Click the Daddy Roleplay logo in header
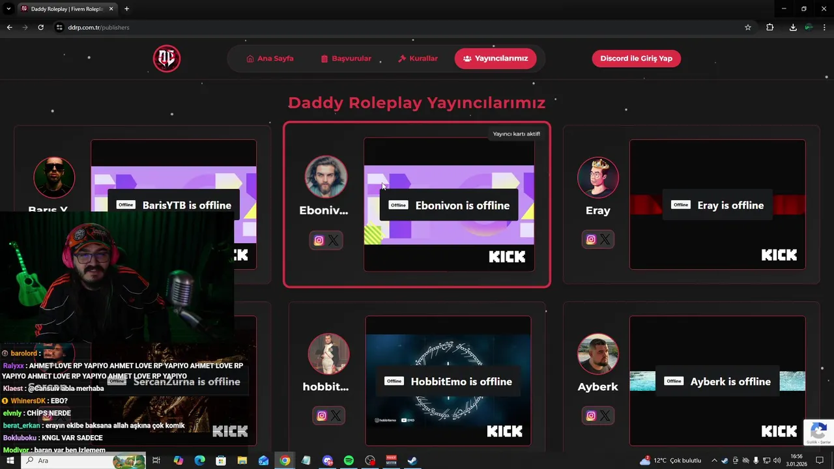Image resolution: width=834 pixels, height=469 pixels. [x=167, y=59]
